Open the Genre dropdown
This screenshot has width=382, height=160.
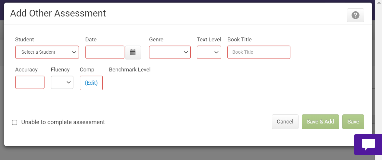[x=170, y=52]
